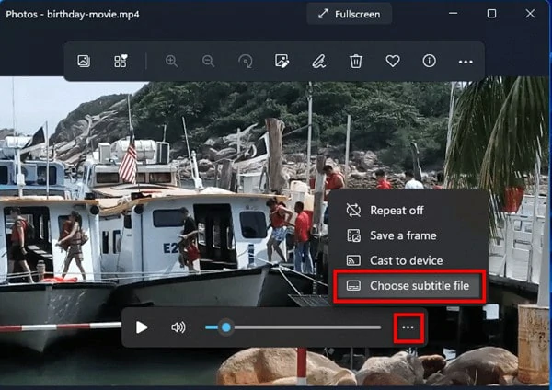Close the Photos window

coord(530,14)
